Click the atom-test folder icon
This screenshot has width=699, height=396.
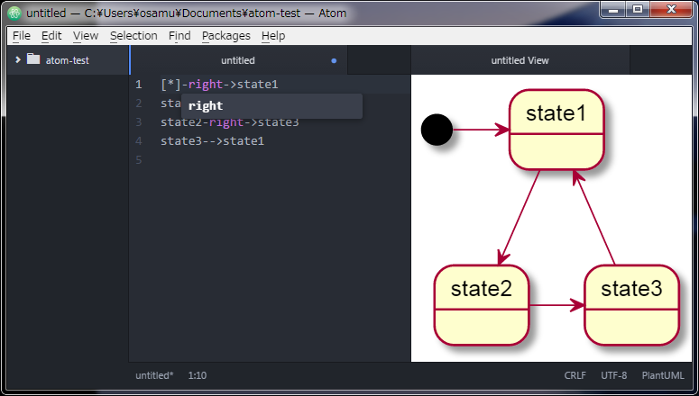(33, 60)
